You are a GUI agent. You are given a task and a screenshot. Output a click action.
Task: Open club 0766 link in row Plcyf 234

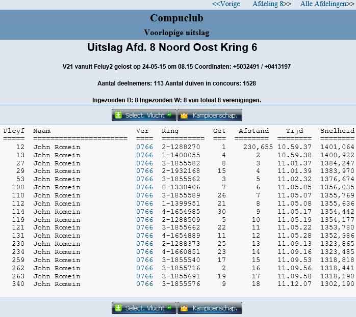click(145, 252)
